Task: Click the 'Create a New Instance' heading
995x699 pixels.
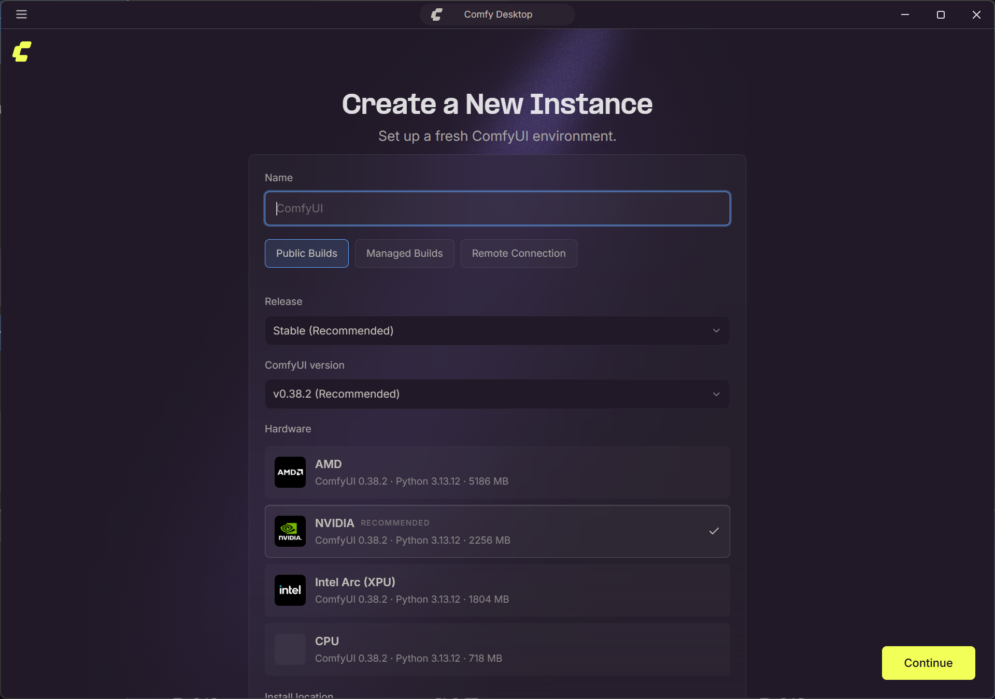Action: point(497,104)
